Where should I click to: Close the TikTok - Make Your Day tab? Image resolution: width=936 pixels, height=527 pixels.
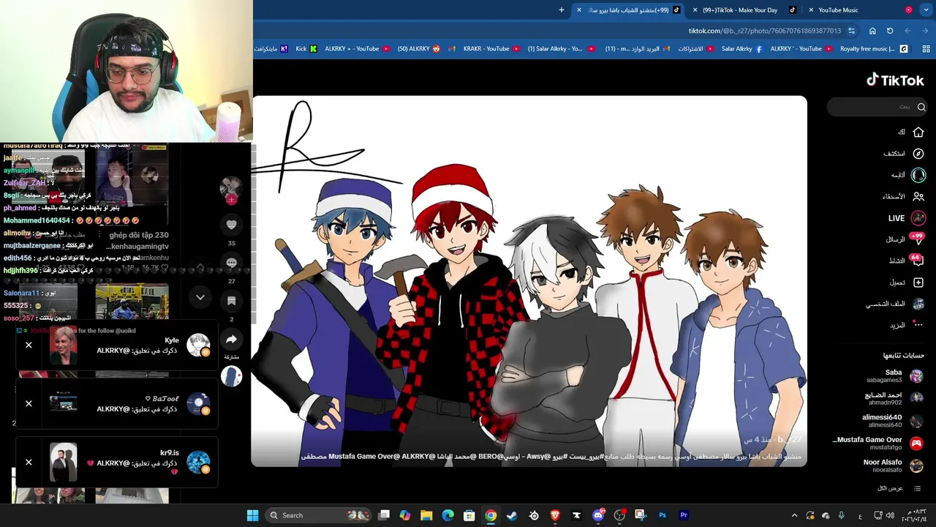[x=695, y=10]
